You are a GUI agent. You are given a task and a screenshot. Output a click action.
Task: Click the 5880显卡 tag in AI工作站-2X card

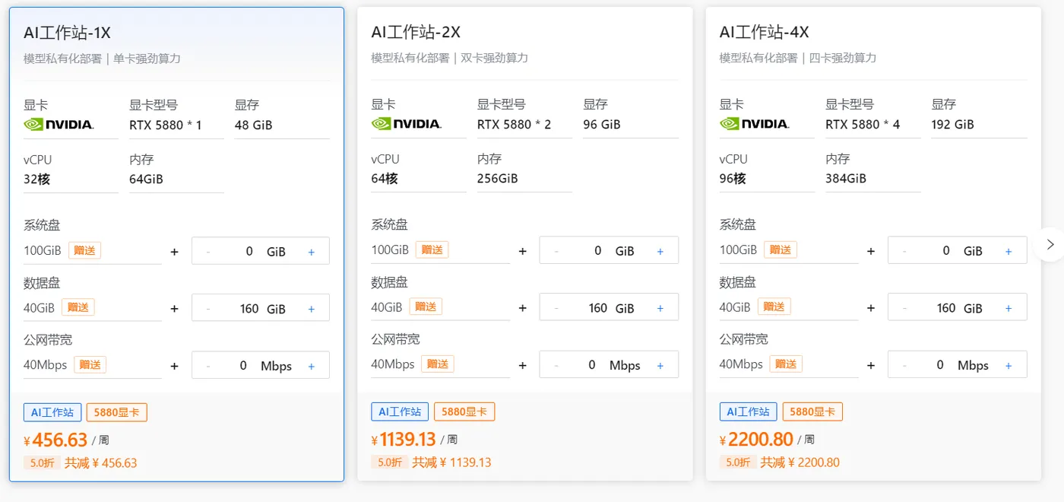coord(464,411)
